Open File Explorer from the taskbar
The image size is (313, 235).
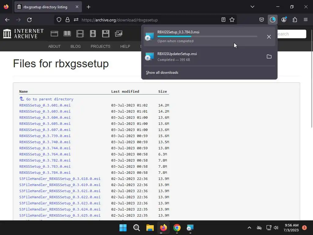click(150, 228)
